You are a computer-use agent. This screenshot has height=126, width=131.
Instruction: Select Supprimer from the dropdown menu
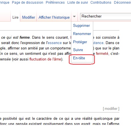pyautogui.click(x=82, y=26)
